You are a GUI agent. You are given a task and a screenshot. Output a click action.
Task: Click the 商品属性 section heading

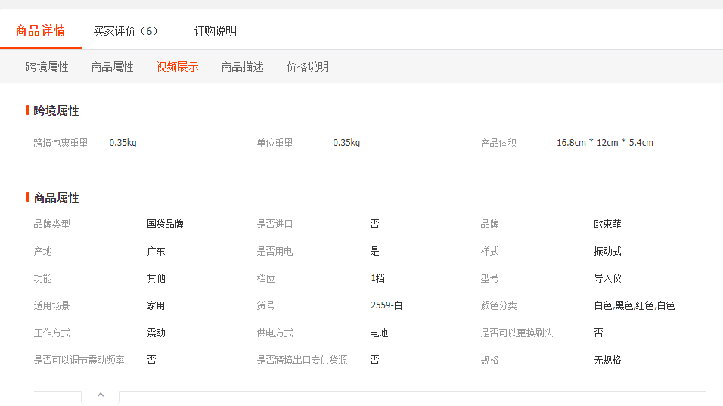pyautogui.click(x=56, y=198)
